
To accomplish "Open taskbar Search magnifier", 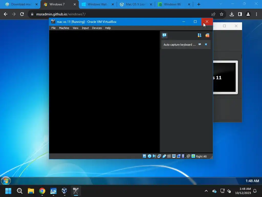I will click(19, 191).
